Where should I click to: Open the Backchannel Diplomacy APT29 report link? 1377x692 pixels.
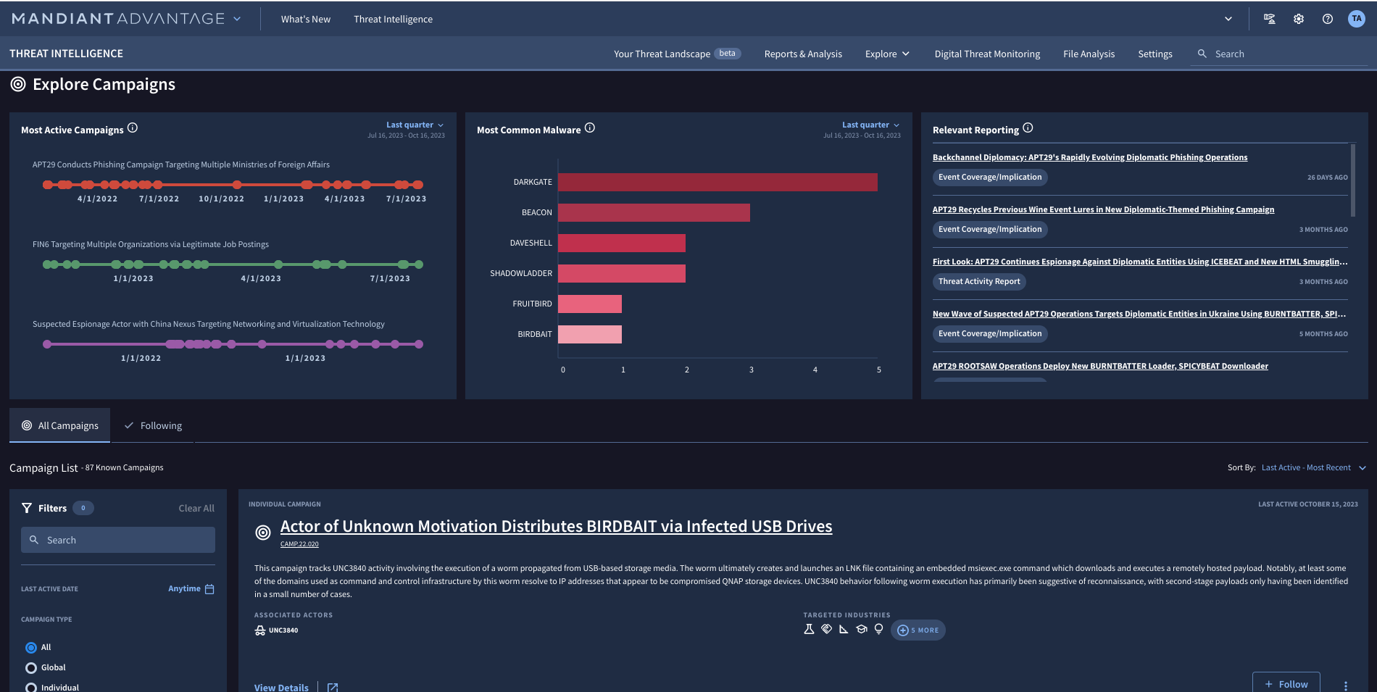pyautogui.click(x=1090, y=157)
